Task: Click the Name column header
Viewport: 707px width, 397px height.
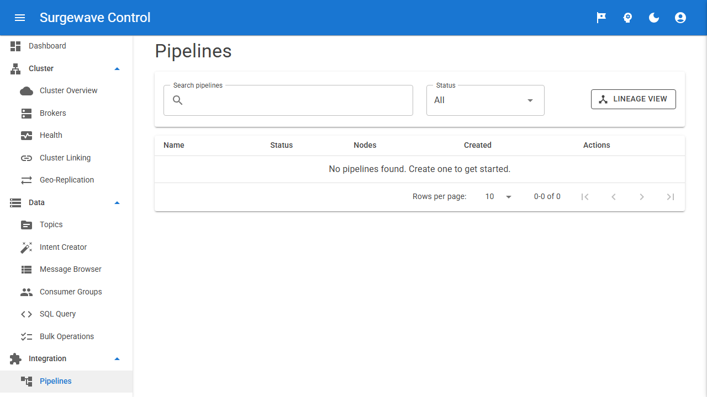Action: point(174,146)
